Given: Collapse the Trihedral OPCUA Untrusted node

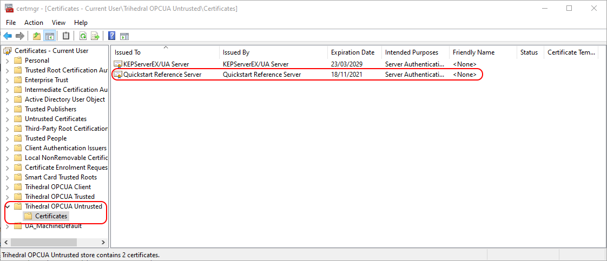Looking at the screenshot, I should [7, 206].
